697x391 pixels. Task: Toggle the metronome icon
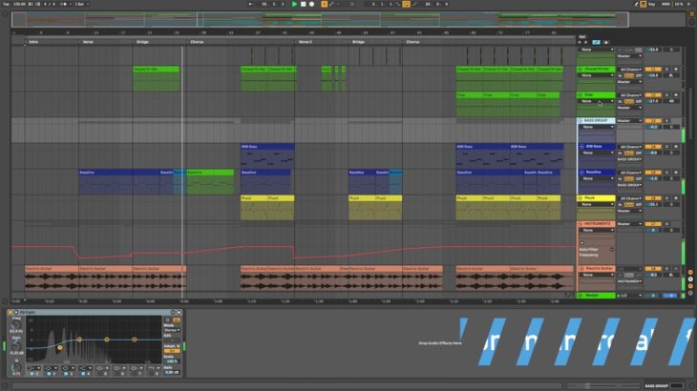pos(64,4)
